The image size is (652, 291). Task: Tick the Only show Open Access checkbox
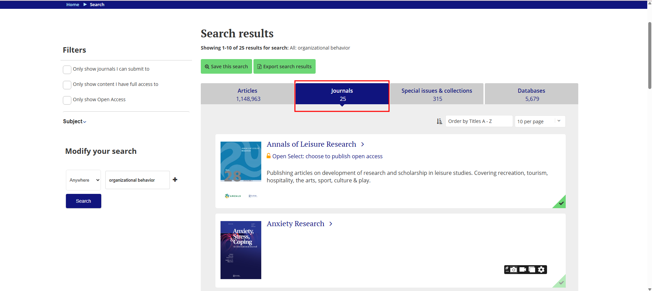[67, 100]
